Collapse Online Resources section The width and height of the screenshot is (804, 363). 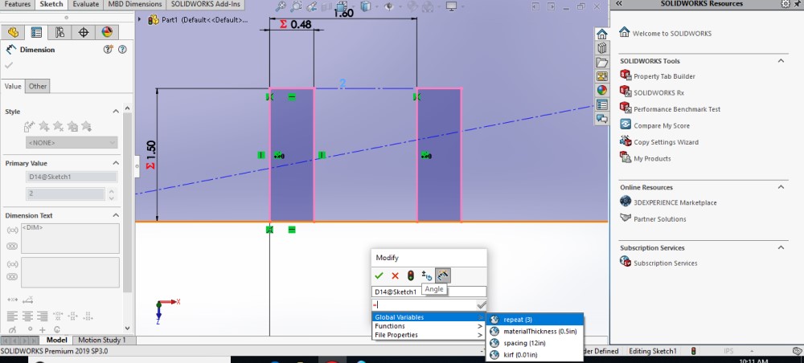tap(781, 187)
